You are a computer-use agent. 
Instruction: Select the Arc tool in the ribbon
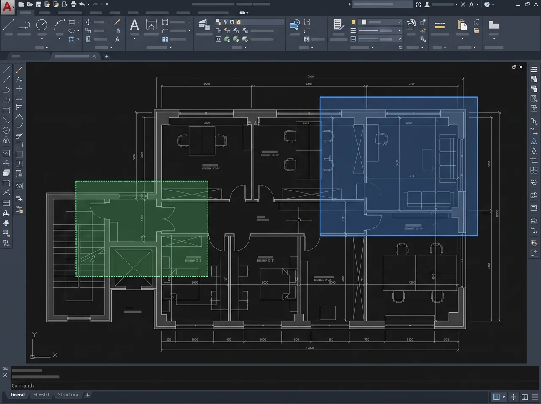(60, 25)
